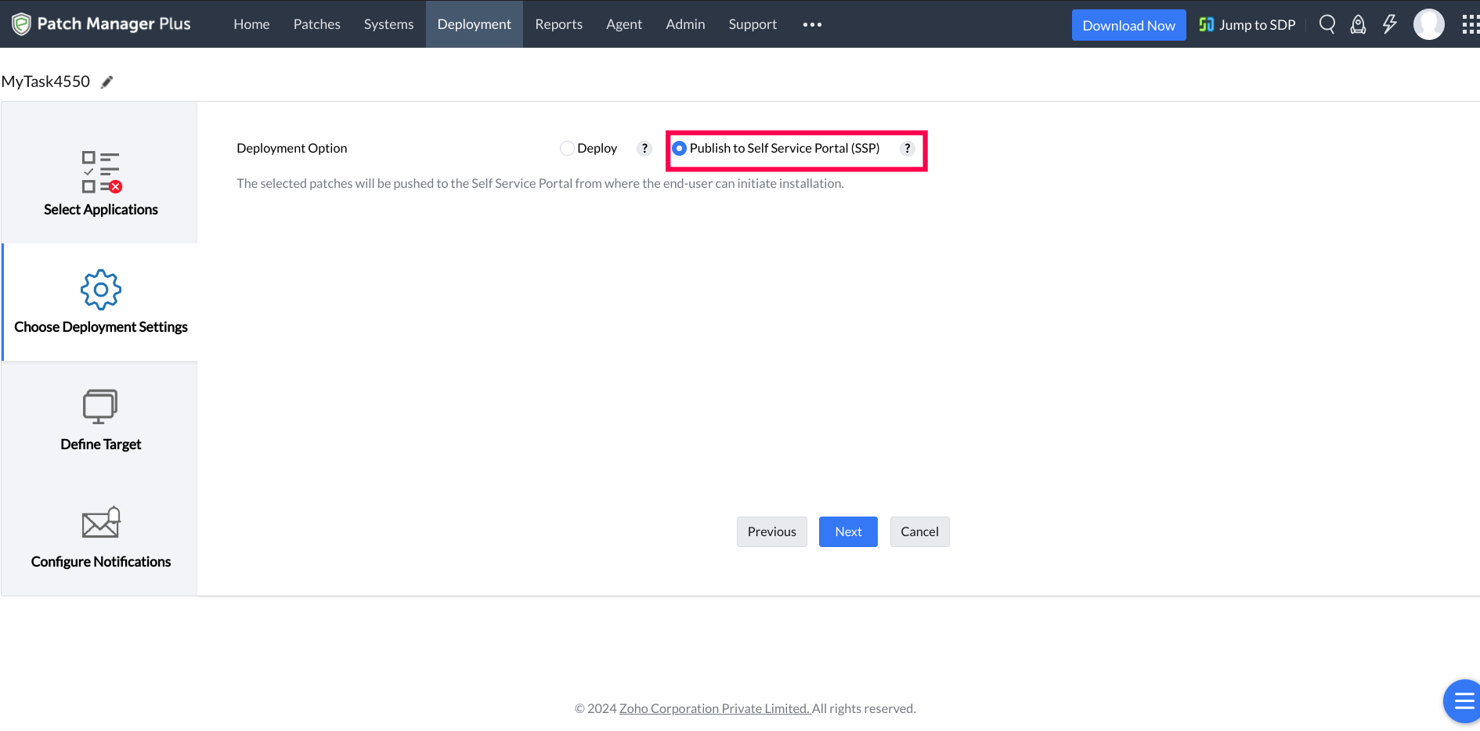Click the Patch Manager Plus shield logo
This screenshot has width=1480, height=731.
click(21, 24)
